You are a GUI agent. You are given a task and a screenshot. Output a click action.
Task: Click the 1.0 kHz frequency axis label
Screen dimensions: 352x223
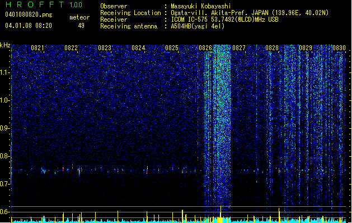[4, 100]
